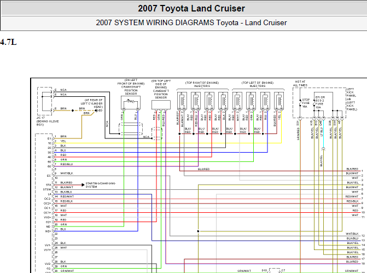Click the '(TOP LEFT OF ENGINE) INJECTORS' label
This screenshot has height=273, width=367.
258,84
